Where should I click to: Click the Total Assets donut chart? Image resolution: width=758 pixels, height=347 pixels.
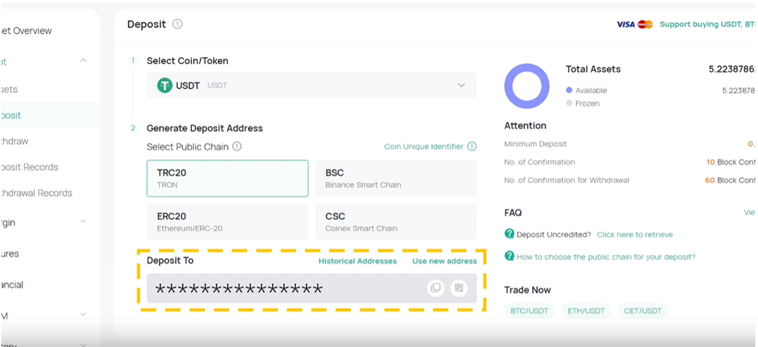pos(527,86)
